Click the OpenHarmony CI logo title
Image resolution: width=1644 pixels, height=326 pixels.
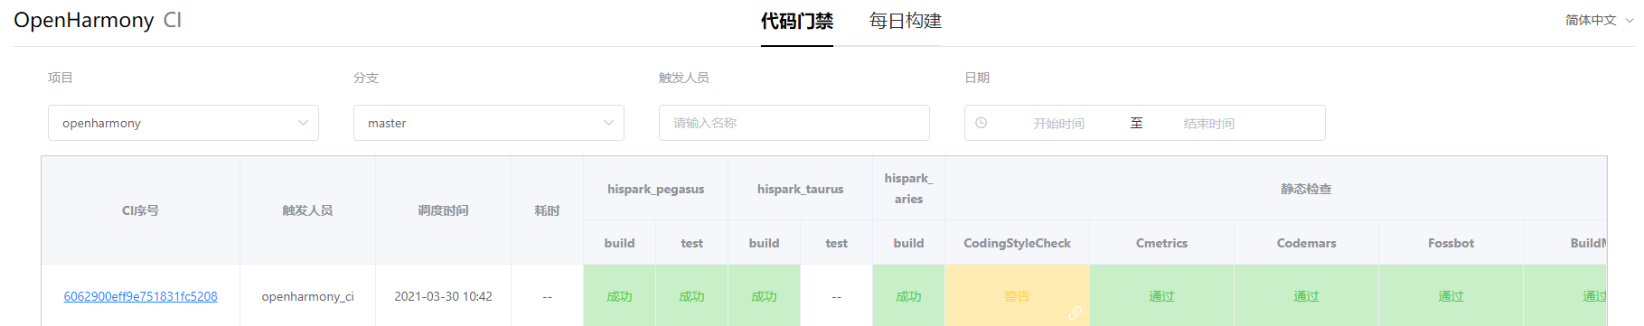[x=98, y=20]
